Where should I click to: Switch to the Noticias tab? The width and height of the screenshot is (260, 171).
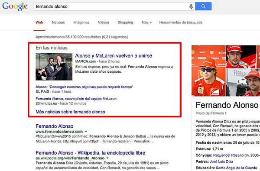click(x=58, y=23)
